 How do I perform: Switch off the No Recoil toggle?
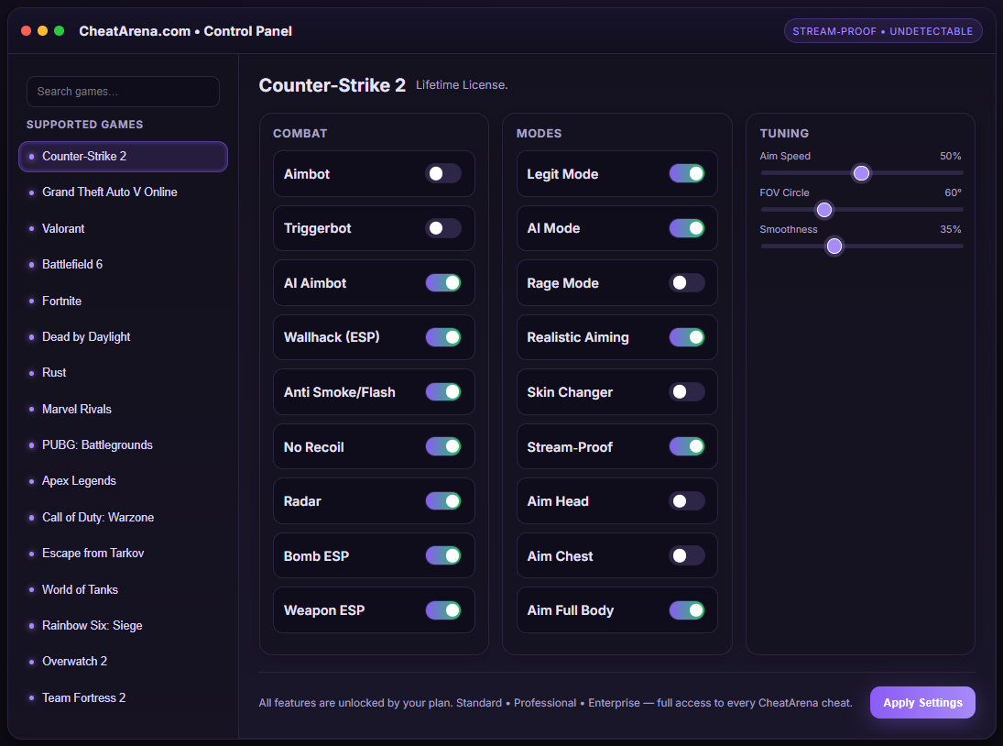[443, 446]
